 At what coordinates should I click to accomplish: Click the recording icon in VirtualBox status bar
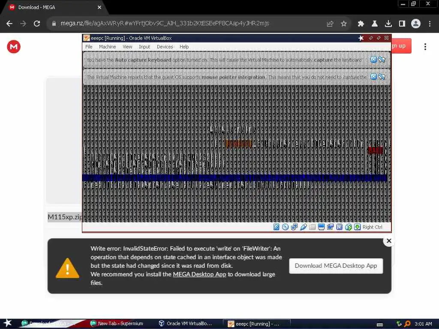tap(331, 227)
